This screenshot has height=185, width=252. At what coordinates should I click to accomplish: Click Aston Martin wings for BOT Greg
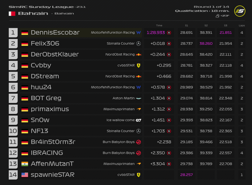pos(139,98)
